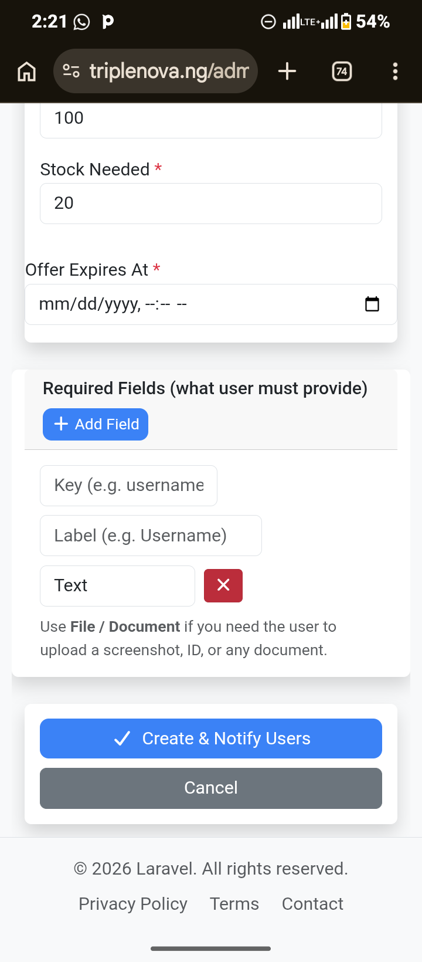Remove the field with red X button
This screenshot has width=422, height=962.
click(223, 585)
